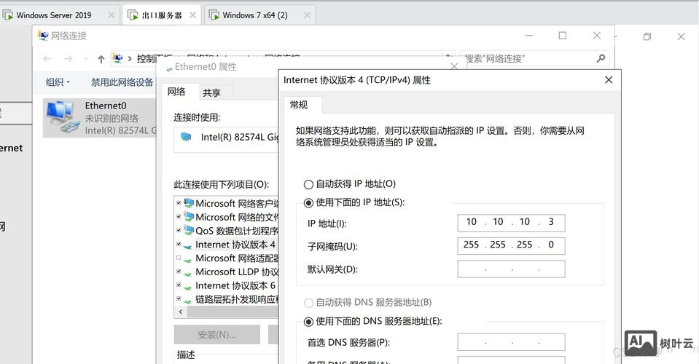Toggle Internet 协议版本 6 checkbox
Viewport: 699px width, 364px height.
pyautogui.click(x=179, y=285)
